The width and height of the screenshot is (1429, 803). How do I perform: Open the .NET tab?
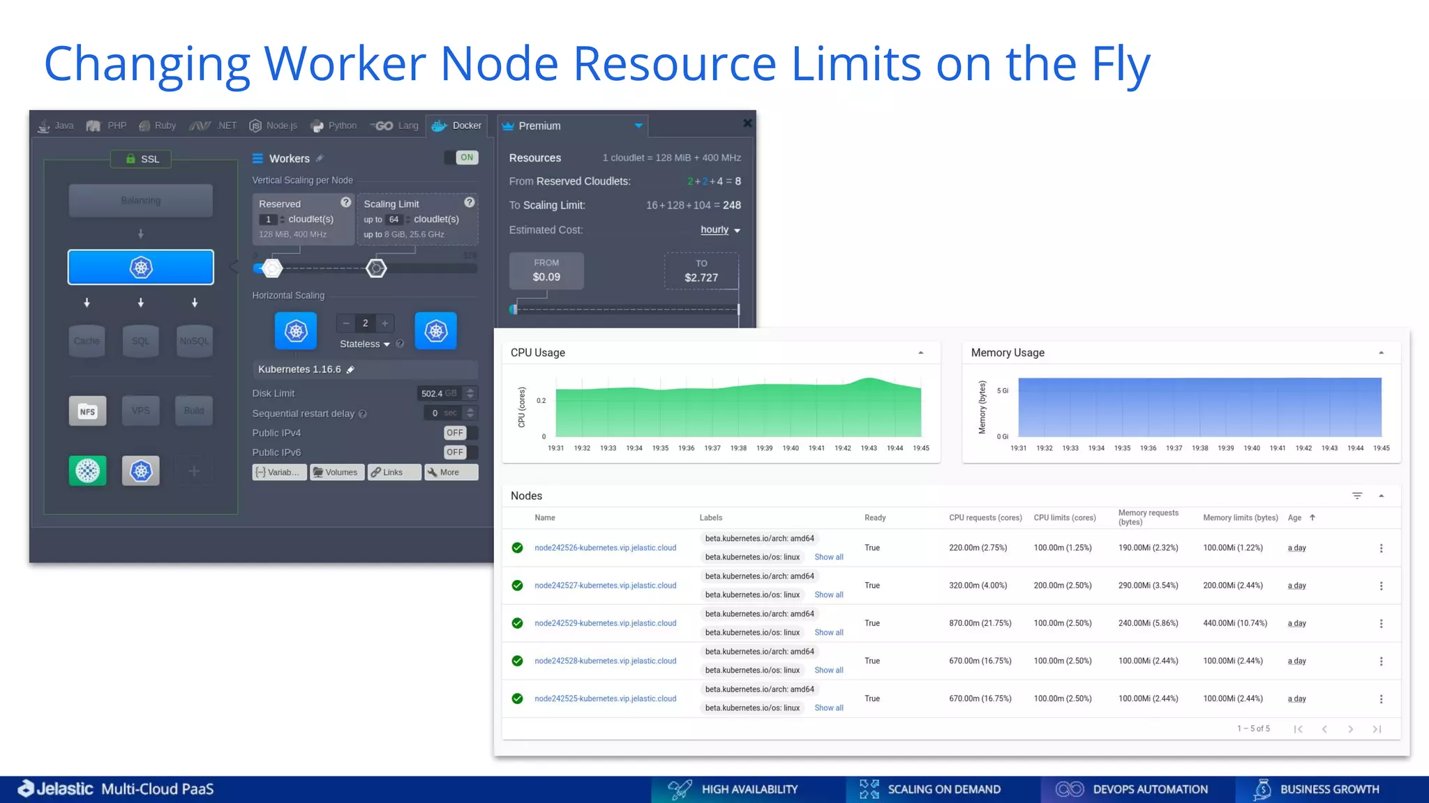tap(213, 125)
